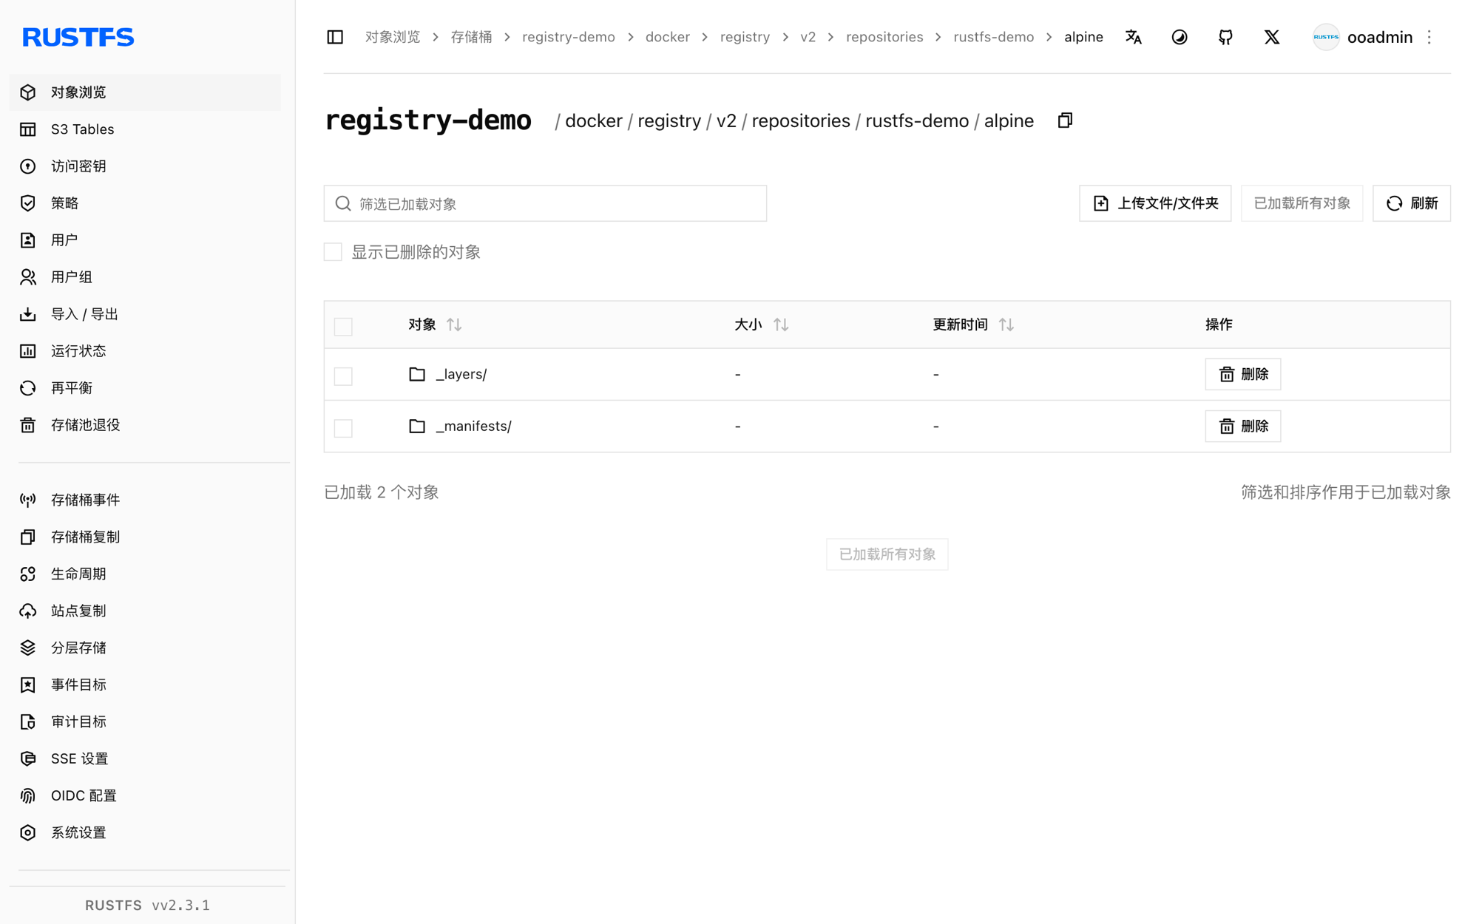Click the RUSTFS logo

(78, 37)
